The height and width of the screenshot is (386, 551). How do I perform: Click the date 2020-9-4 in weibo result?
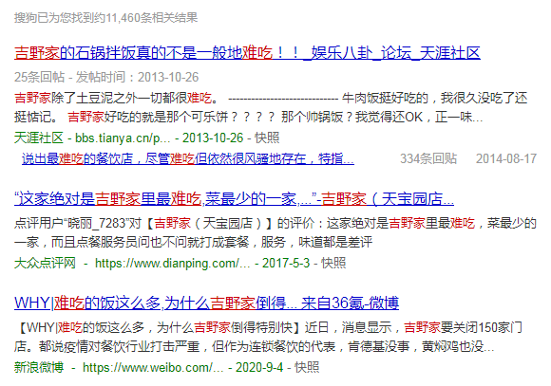[x=259, y=367]
